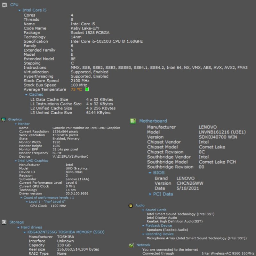This screenshot has width=256, height=256.
Task: Click the green temperature indicator square
Action: [87, 90]
